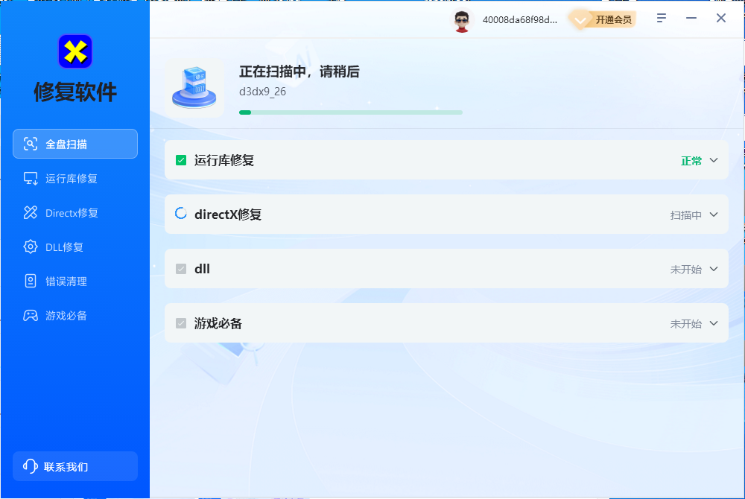Image resolution: width=745 pixels, height=499 pixels.
Task: Click the scanning progress bar
Action: [x=351, y=112]
